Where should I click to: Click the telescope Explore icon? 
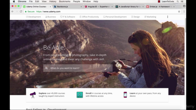[33, 95]
